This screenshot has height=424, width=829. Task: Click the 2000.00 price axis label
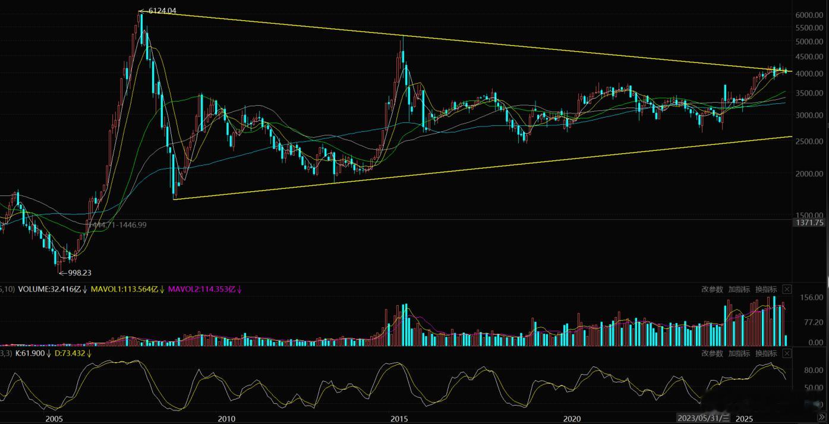pos(811,174)
